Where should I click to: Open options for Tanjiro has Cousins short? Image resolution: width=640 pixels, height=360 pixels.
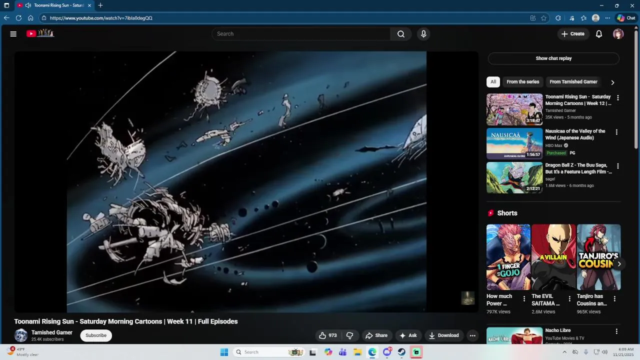pyautogui.click(x=614, y=299)
